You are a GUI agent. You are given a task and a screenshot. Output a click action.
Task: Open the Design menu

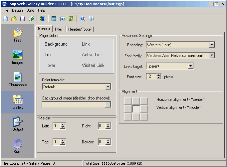[17, 10]
